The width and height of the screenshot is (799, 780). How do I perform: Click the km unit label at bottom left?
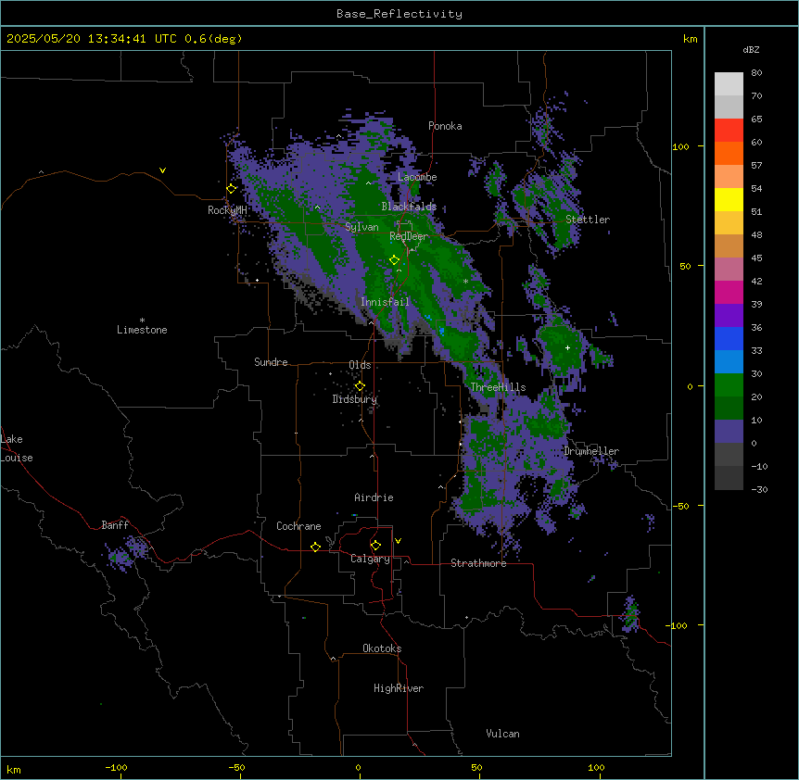point(14,769)
